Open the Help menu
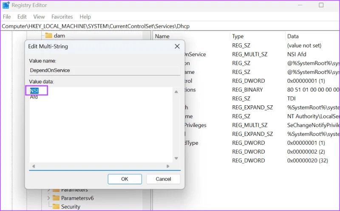This screenshot has width=340, height=211. pos(85,17)
